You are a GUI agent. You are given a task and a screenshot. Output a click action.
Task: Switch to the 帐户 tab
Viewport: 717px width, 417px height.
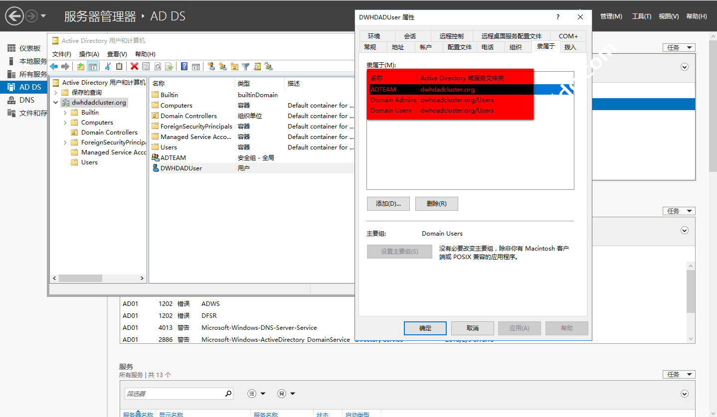tap(425, 47)
